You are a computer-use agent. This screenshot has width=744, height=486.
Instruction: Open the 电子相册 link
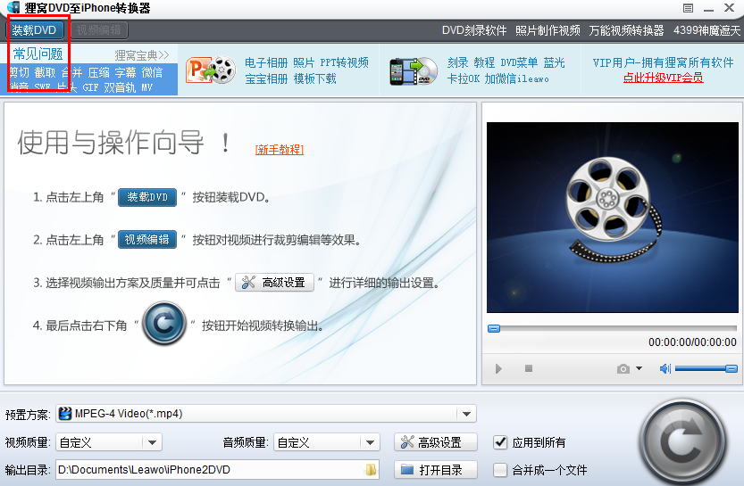point(266,63)
